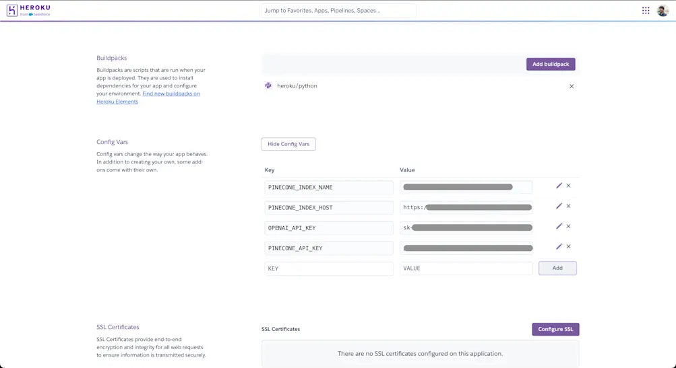Select the PINECONE_INDEX_NAME key field
The height and width of the screenshot is (368, 676).
coord(328,187)
